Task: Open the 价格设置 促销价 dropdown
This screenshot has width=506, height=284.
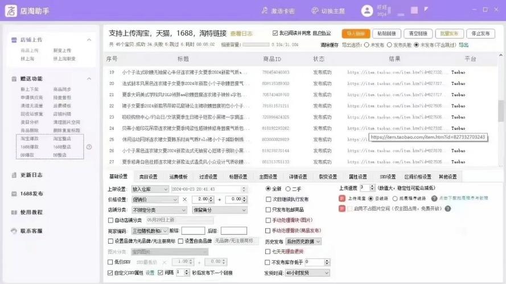Action: coord(155,199)
